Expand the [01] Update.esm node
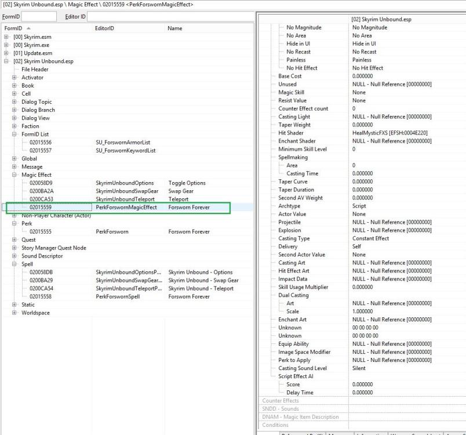 tap(6, 53)
